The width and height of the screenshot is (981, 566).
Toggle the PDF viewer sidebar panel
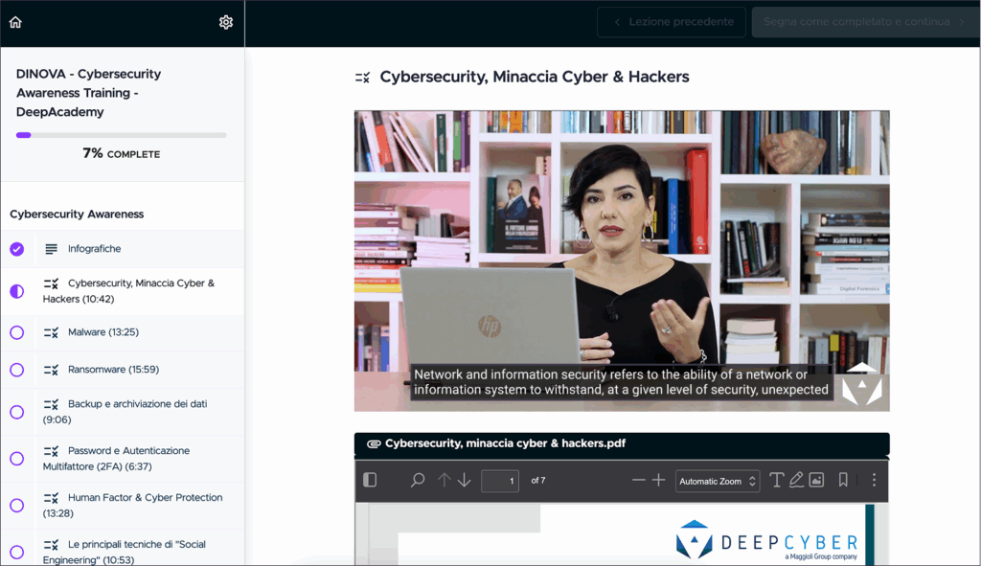(370, 480)
